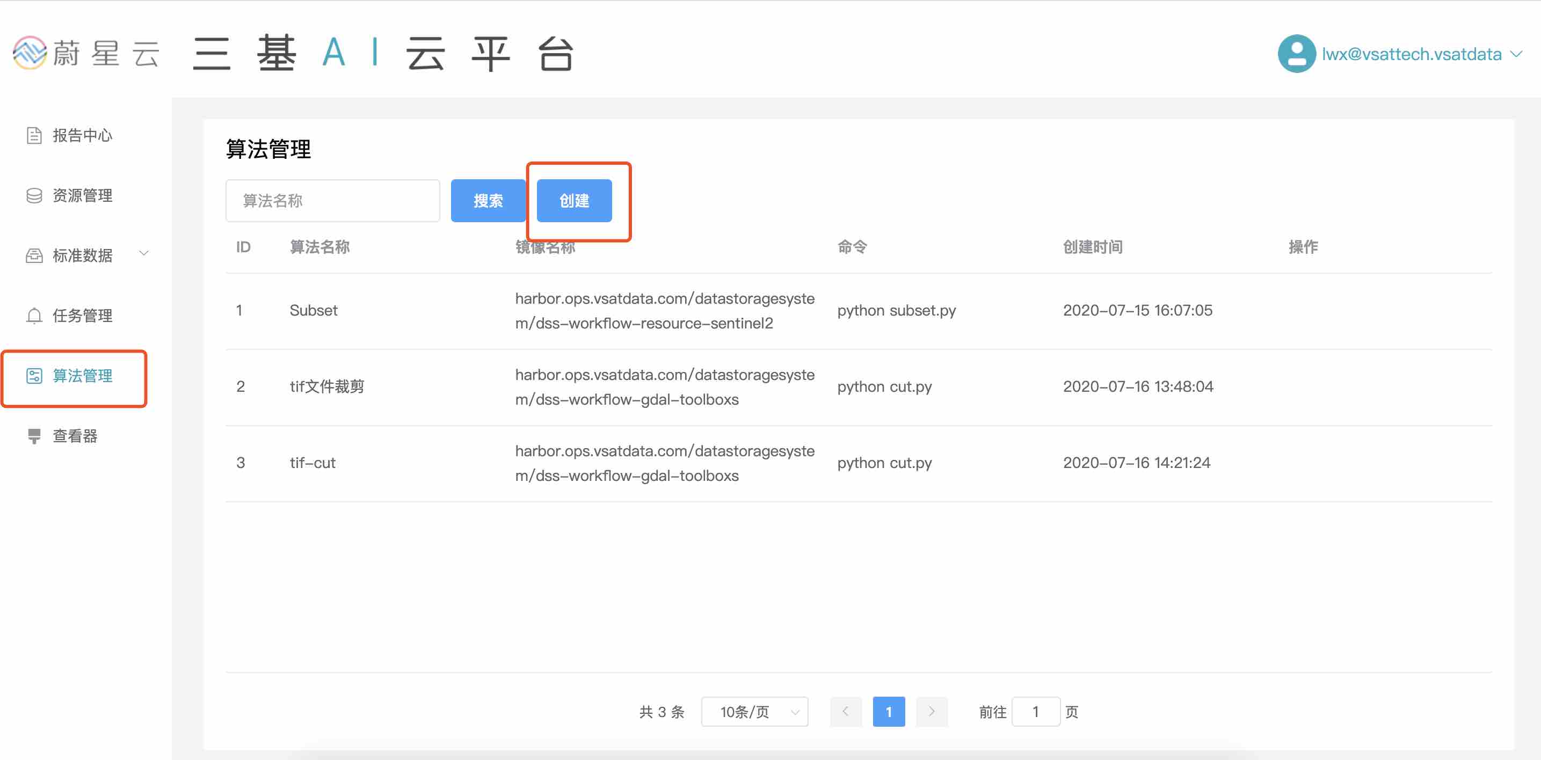Click the 任务管理 bell icon

[x=34, y=316]
